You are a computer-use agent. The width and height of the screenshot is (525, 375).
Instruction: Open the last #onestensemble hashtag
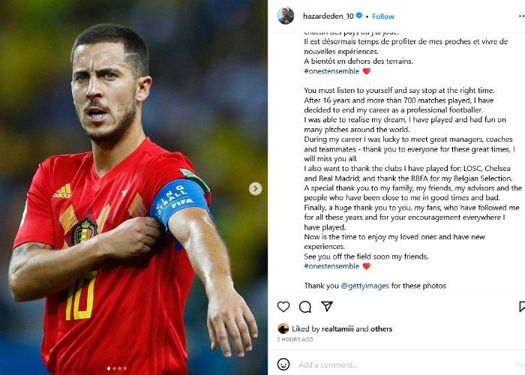pyautogui.click(x=331, y=266)
